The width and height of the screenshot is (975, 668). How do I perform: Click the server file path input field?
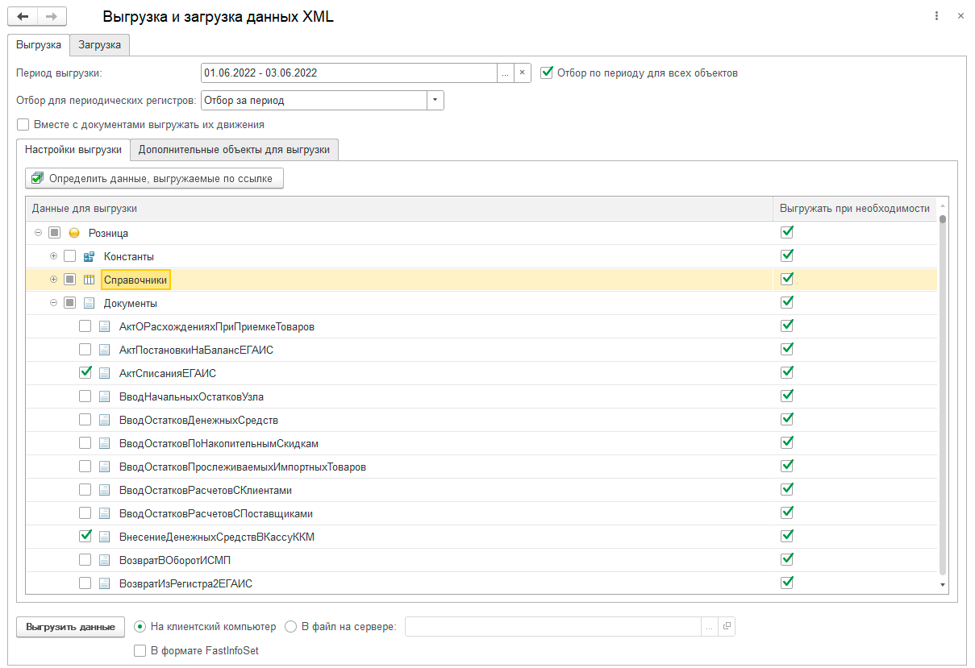[x=553, y=626]
